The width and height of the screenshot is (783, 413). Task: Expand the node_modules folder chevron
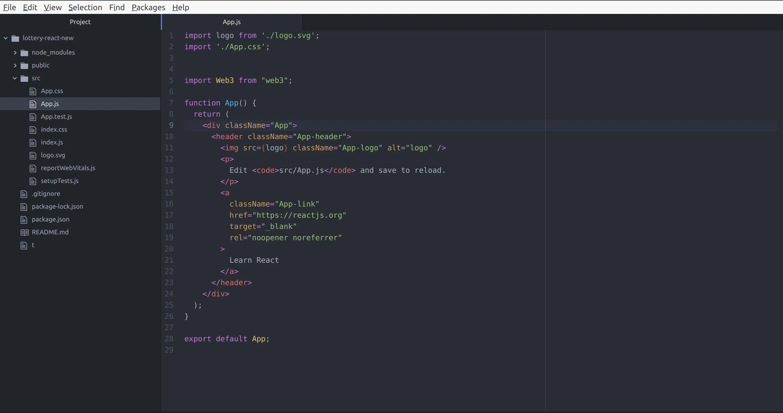tap(15, 53)
